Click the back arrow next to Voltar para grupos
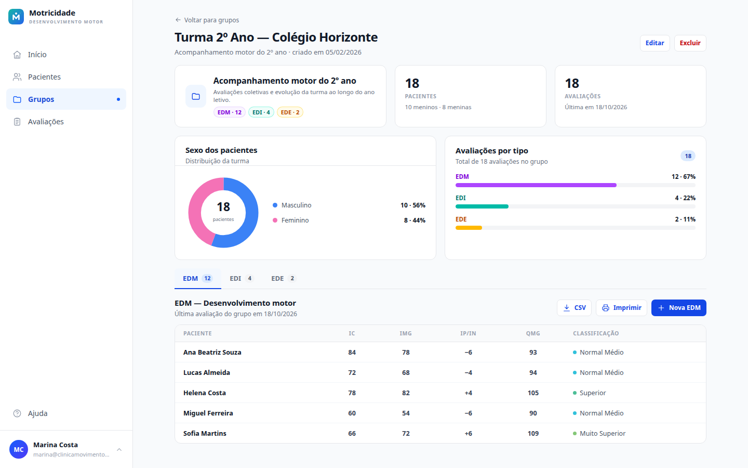Screen dimensions: 748x468 (x=178, y=20)
